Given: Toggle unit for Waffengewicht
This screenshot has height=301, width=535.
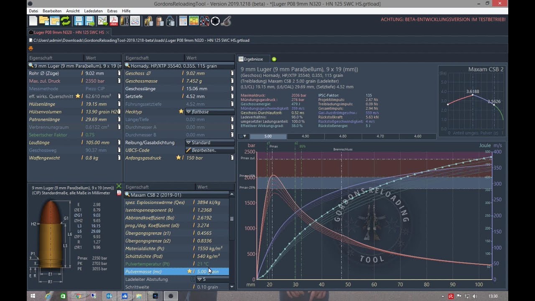Looking at the screenshot, I should (x=119, y=158).
